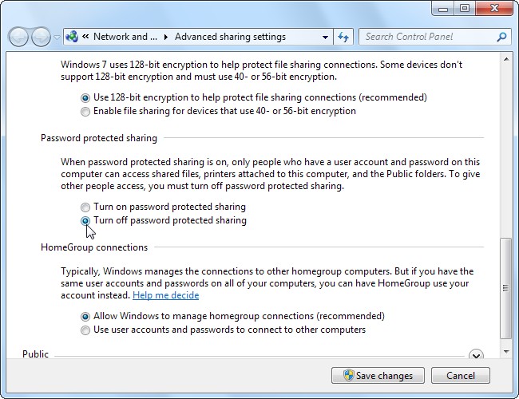Click the Back navigation arrow
The height and width of the screenshot is (399, 519).
(18, 37)
